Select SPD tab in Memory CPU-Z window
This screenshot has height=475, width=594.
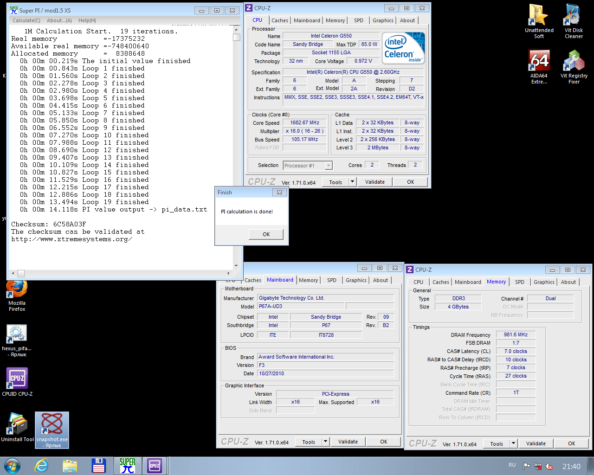click(x=520, y=282)
